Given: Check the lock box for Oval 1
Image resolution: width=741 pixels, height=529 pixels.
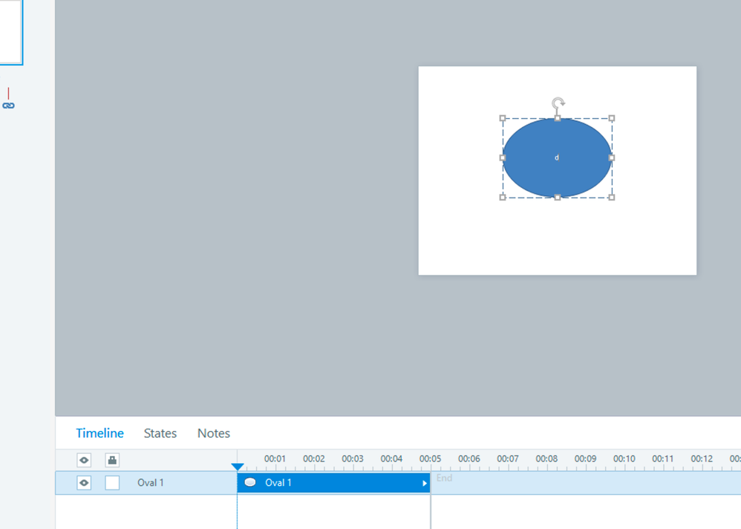Looking at the screenshot, I should coord(112,483).
